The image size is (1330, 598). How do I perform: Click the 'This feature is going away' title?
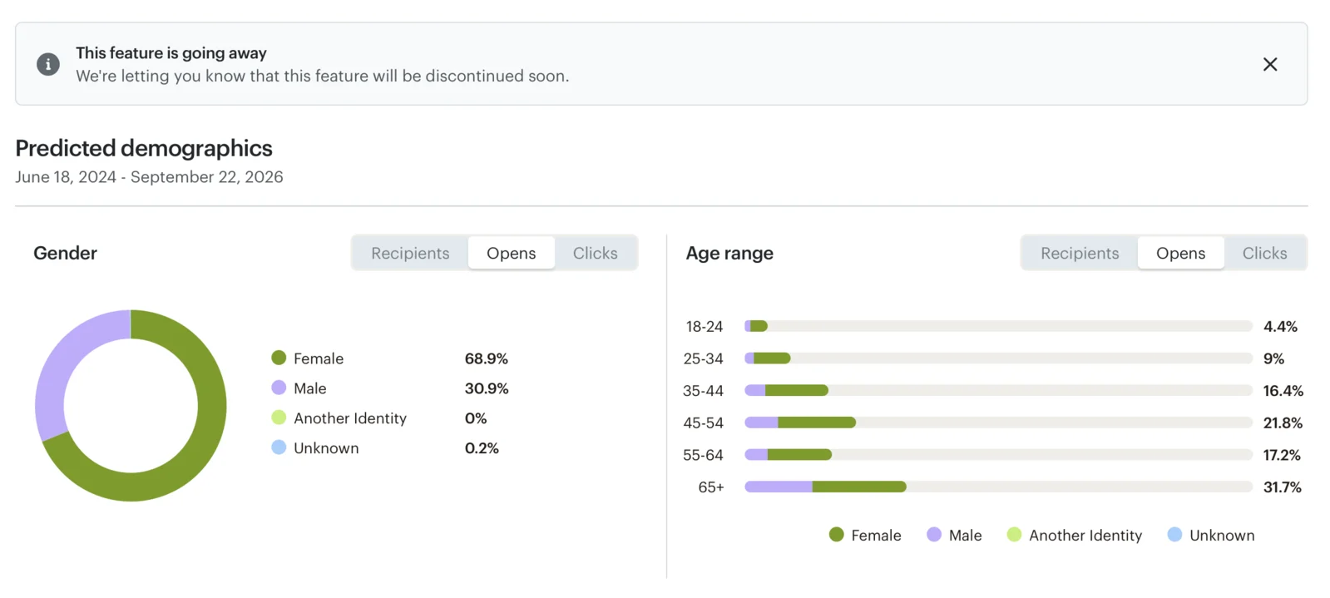click(171, 52)
